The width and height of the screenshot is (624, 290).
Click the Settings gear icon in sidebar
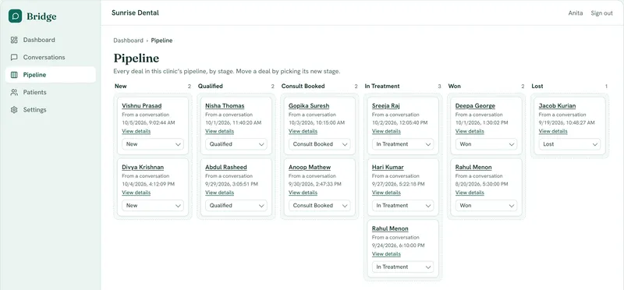click(x=14, y=110)
